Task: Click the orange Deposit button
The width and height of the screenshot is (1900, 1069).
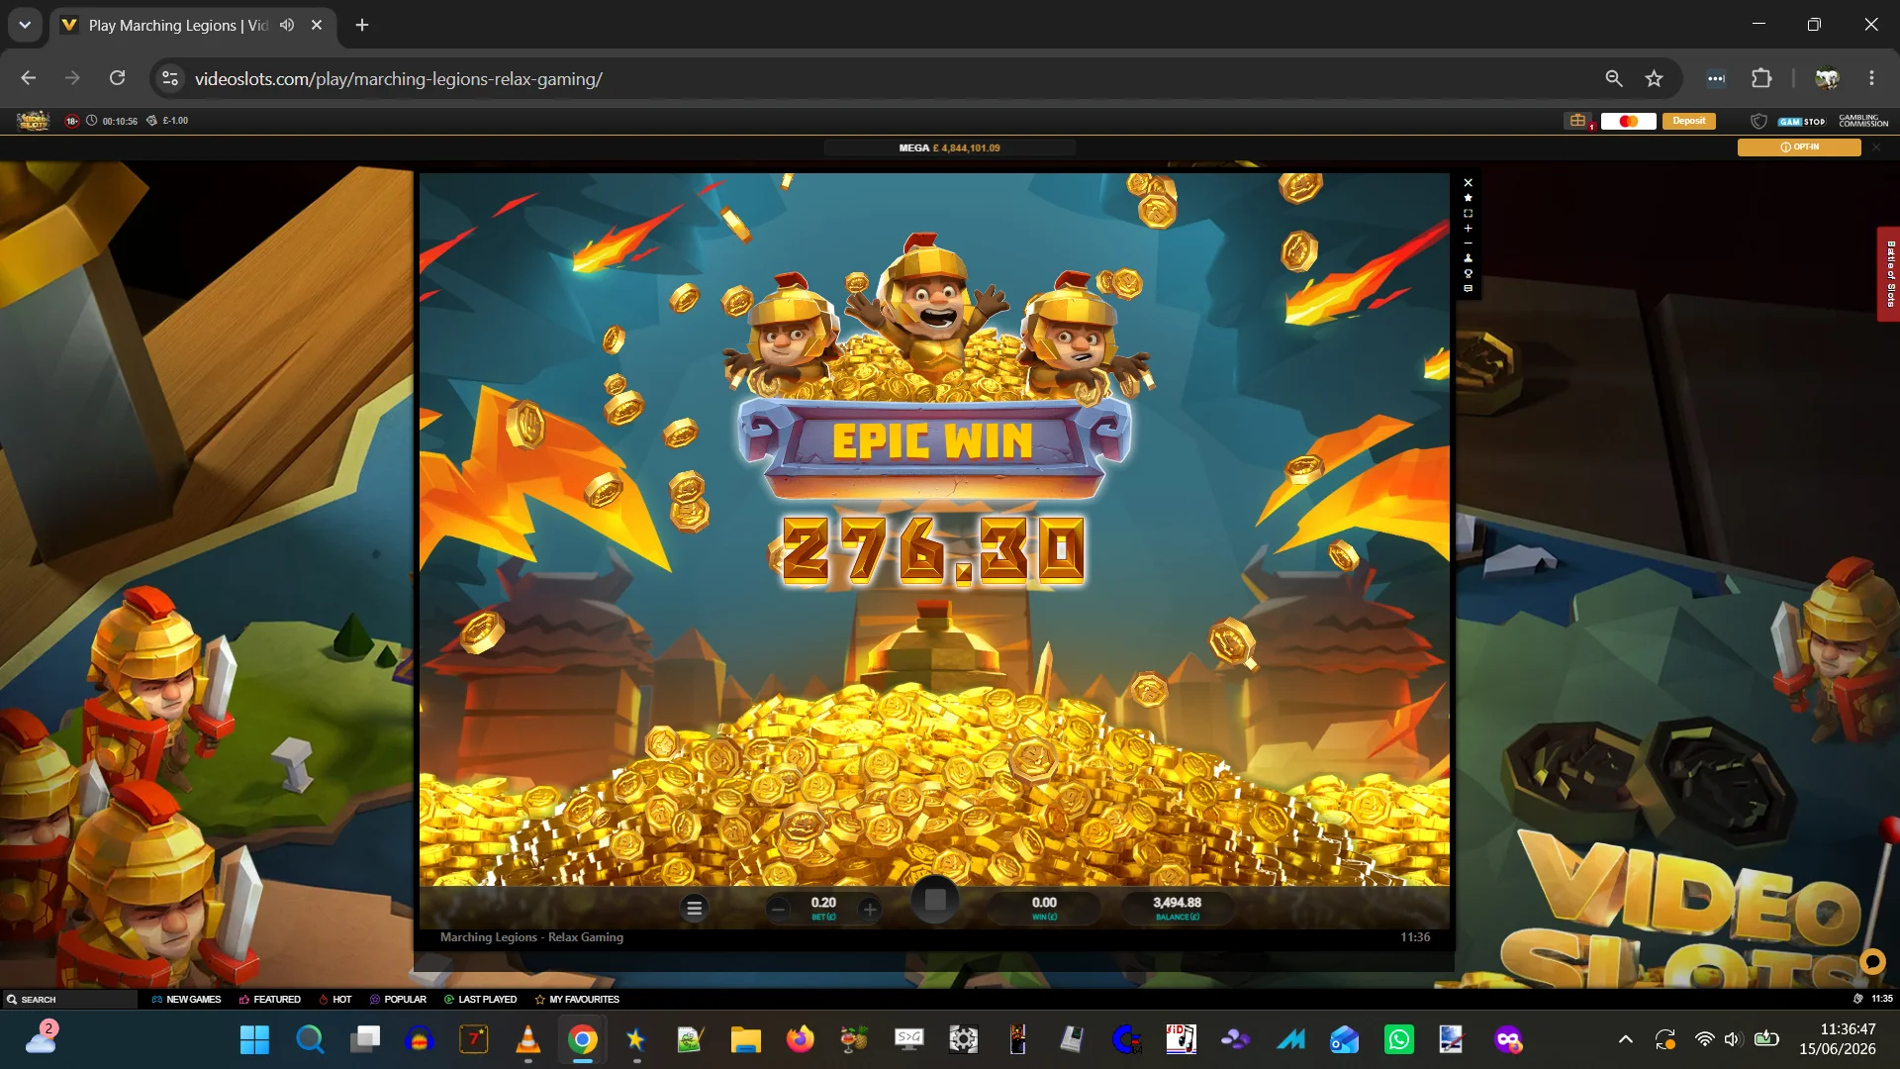Action: point(1689,121)
